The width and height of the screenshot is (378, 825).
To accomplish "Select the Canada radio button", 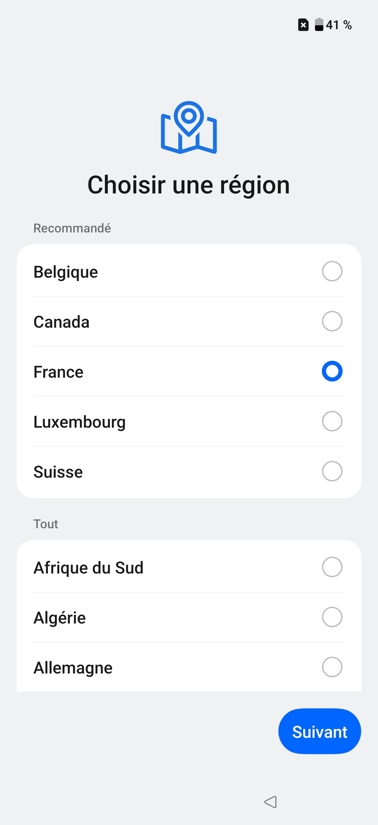I will point(332,321).
